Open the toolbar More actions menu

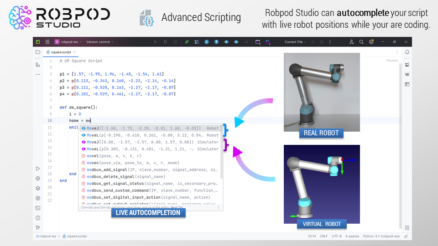330,42
